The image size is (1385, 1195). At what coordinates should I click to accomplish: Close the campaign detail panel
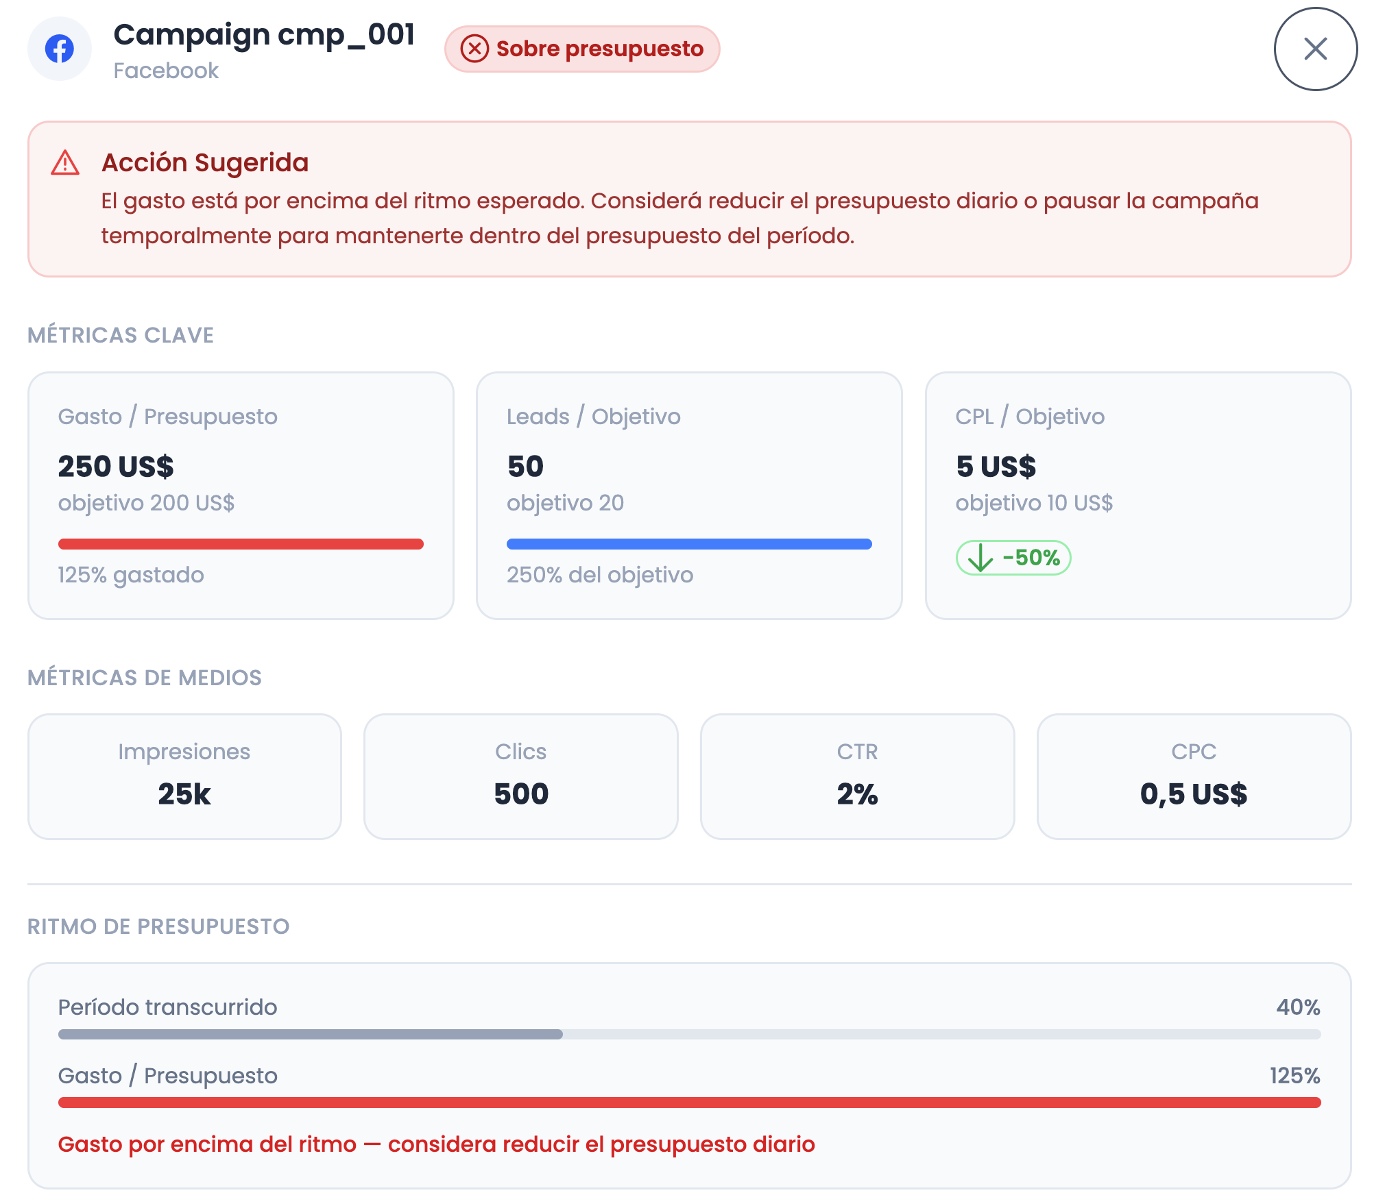[1315, 49]
